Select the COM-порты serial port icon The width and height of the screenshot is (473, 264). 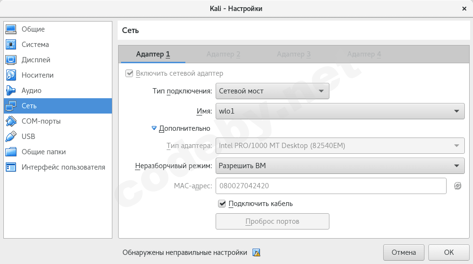pyautogui.click(x=11, y=121)
